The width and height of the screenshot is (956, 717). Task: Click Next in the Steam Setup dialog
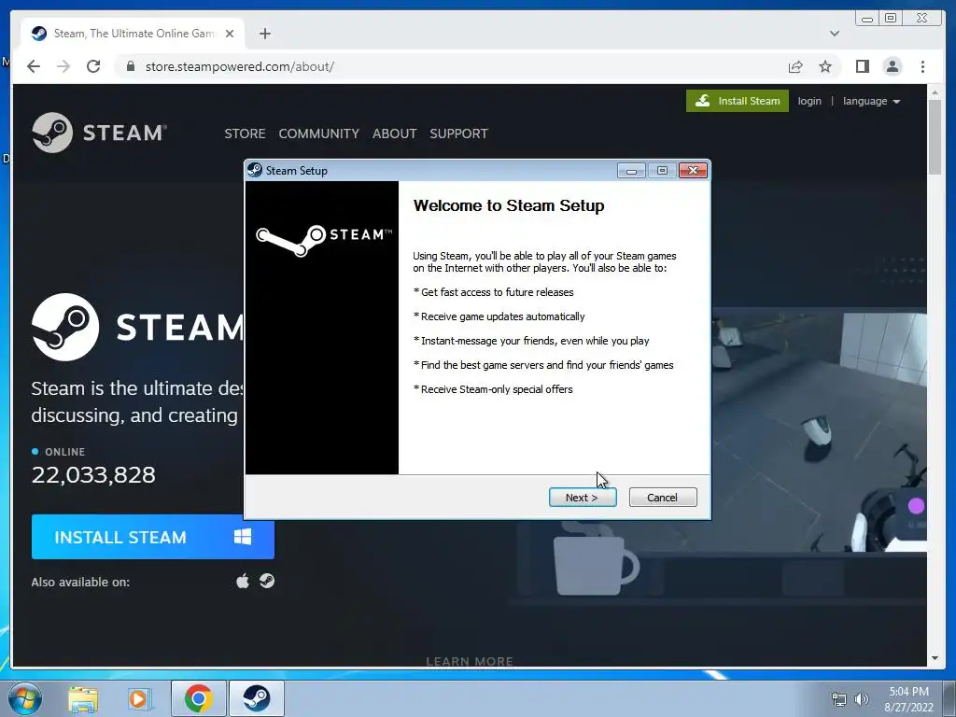point(583,498)
